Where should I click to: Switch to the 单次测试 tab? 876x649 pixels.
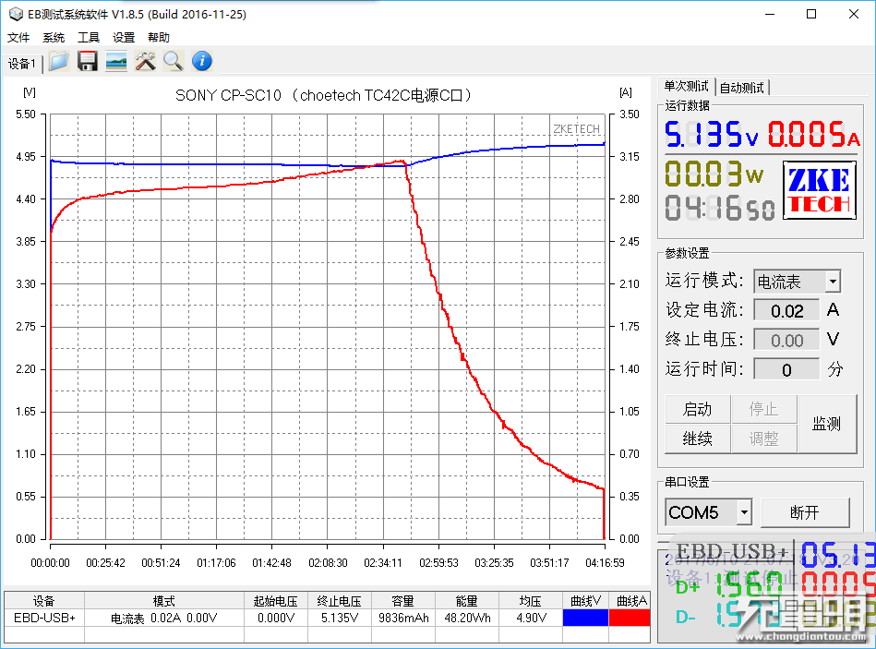(686, 87)
